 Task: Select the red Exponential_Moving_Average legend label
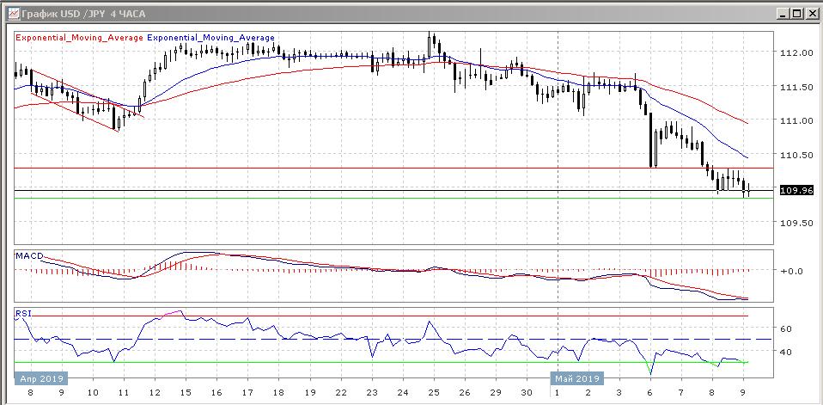tap(80, 38)
